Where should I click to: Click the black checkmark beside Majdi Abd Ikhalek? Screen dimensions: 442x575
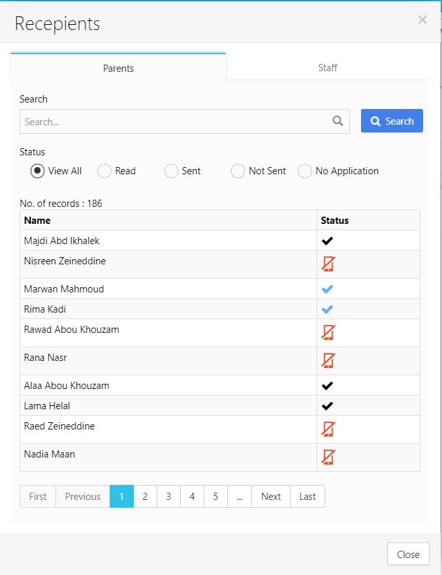[x=327, y=241]
